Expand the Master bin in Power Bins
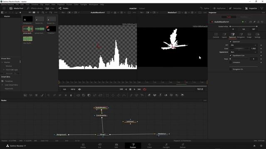Image resolution: width=266 pixels, height=149 pixels. [2, 62]
